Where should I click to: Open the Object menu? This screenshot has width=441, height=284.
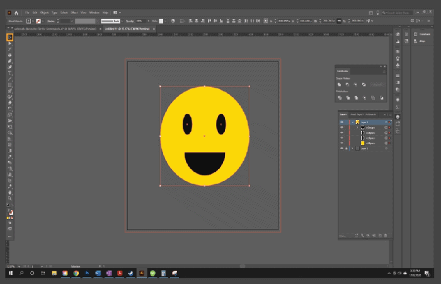(x=44, y=13)
